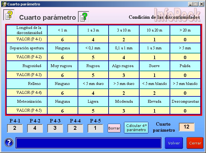Click the blue question mark help icon
The width and height of the screenshot is (206, 153).
(x=9, y=143)
